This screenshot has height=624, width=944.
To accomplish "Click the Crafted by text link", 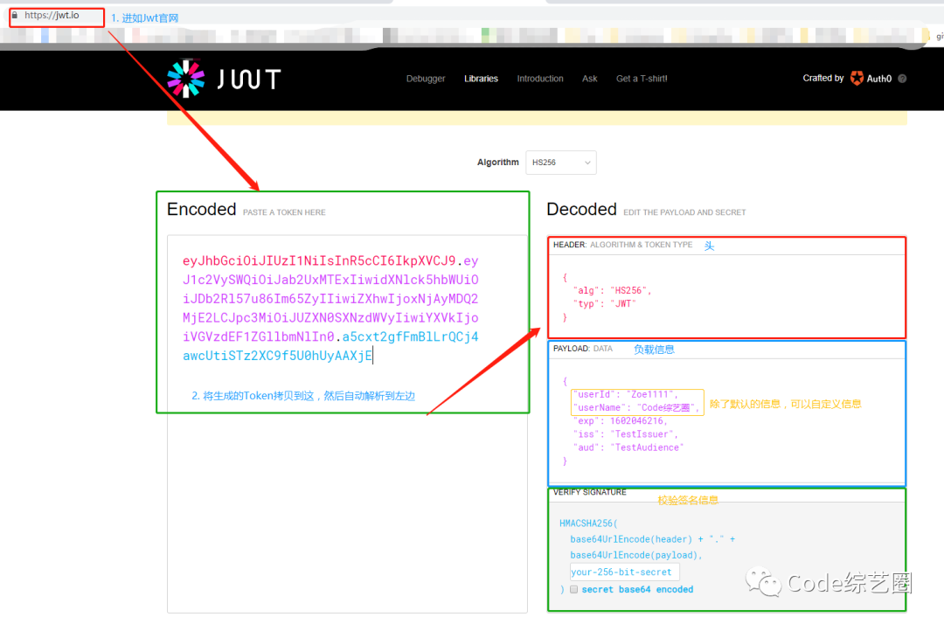I will pos(823,78).
